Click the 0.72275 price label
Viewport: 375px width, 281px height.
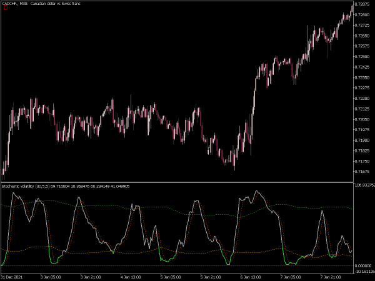click(362, 88)
